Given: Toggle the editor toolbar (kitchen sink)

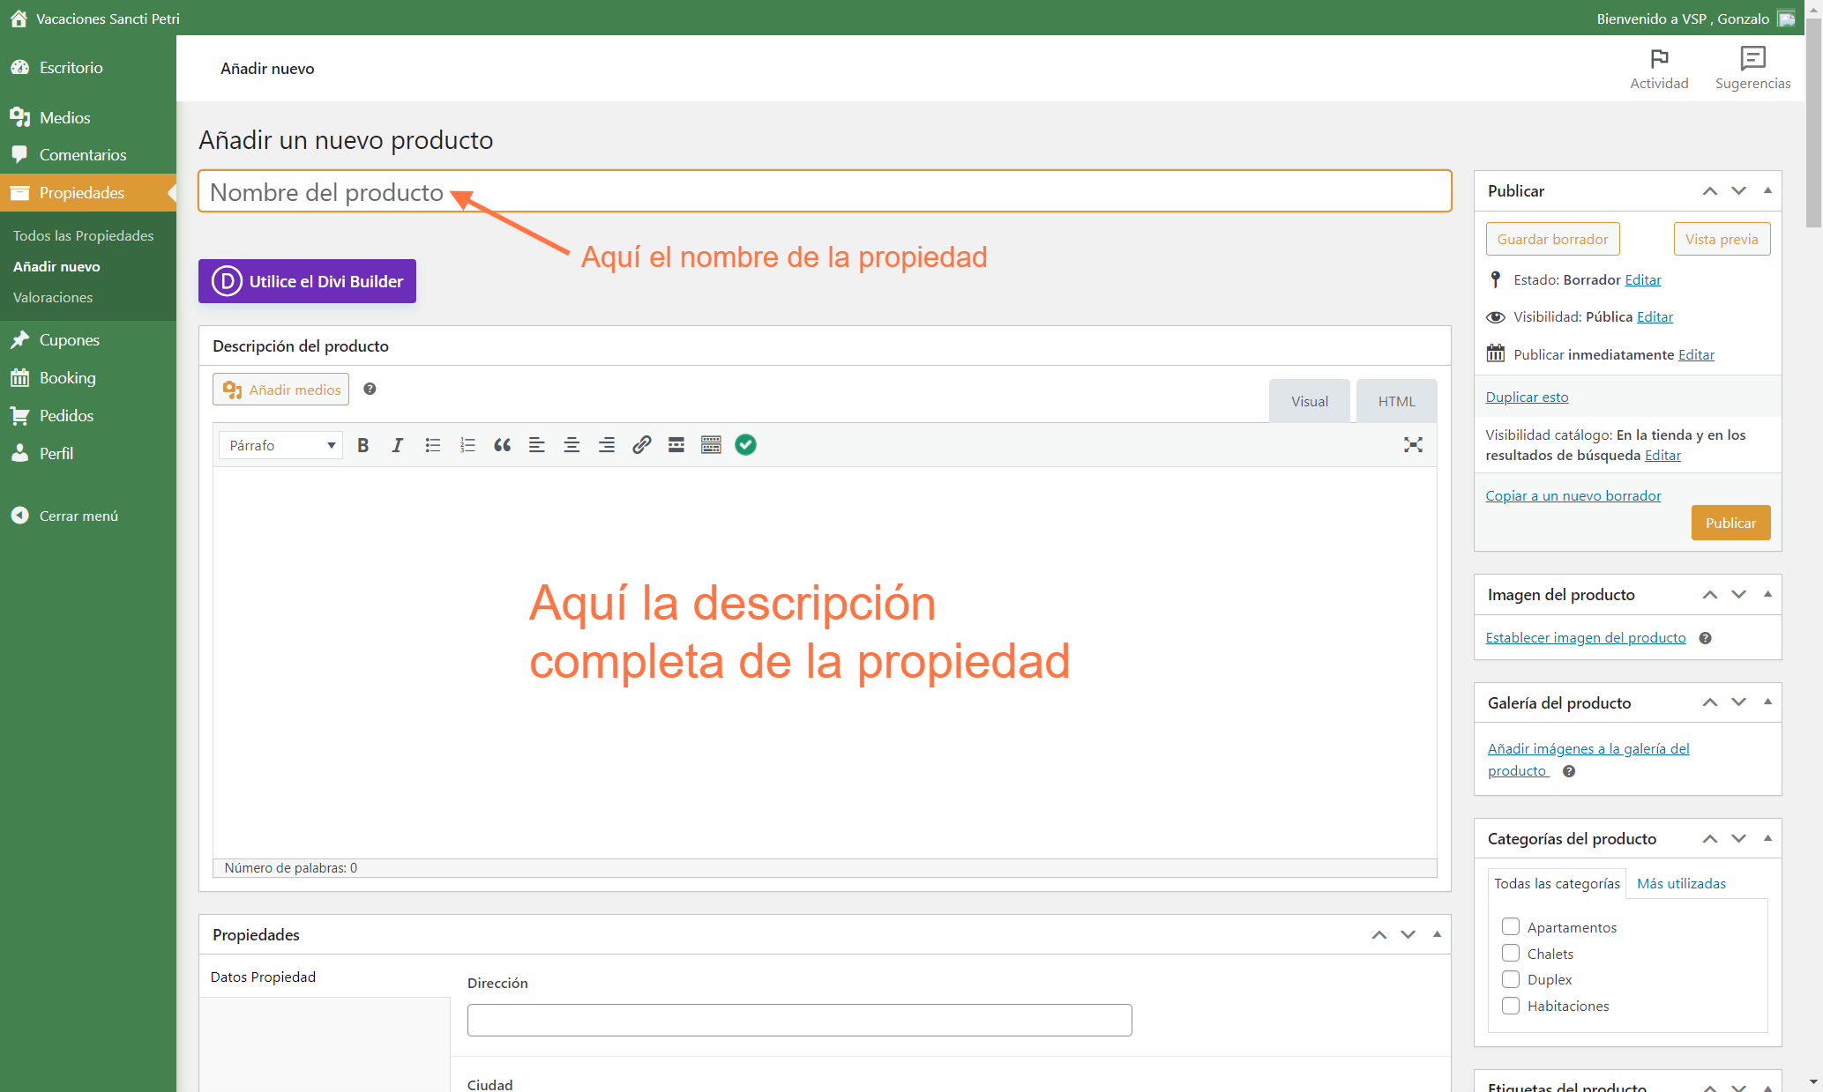Looking at the screenshot, I should [711, 445].
